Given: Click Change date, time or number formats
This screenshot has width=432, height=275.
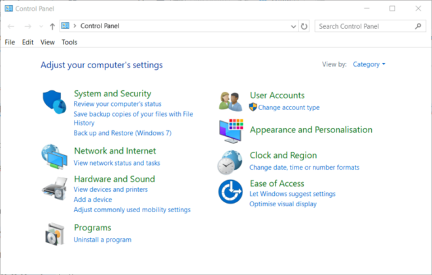Looking at the screenshot, I should pyautogui.click(x=304, y=168).
